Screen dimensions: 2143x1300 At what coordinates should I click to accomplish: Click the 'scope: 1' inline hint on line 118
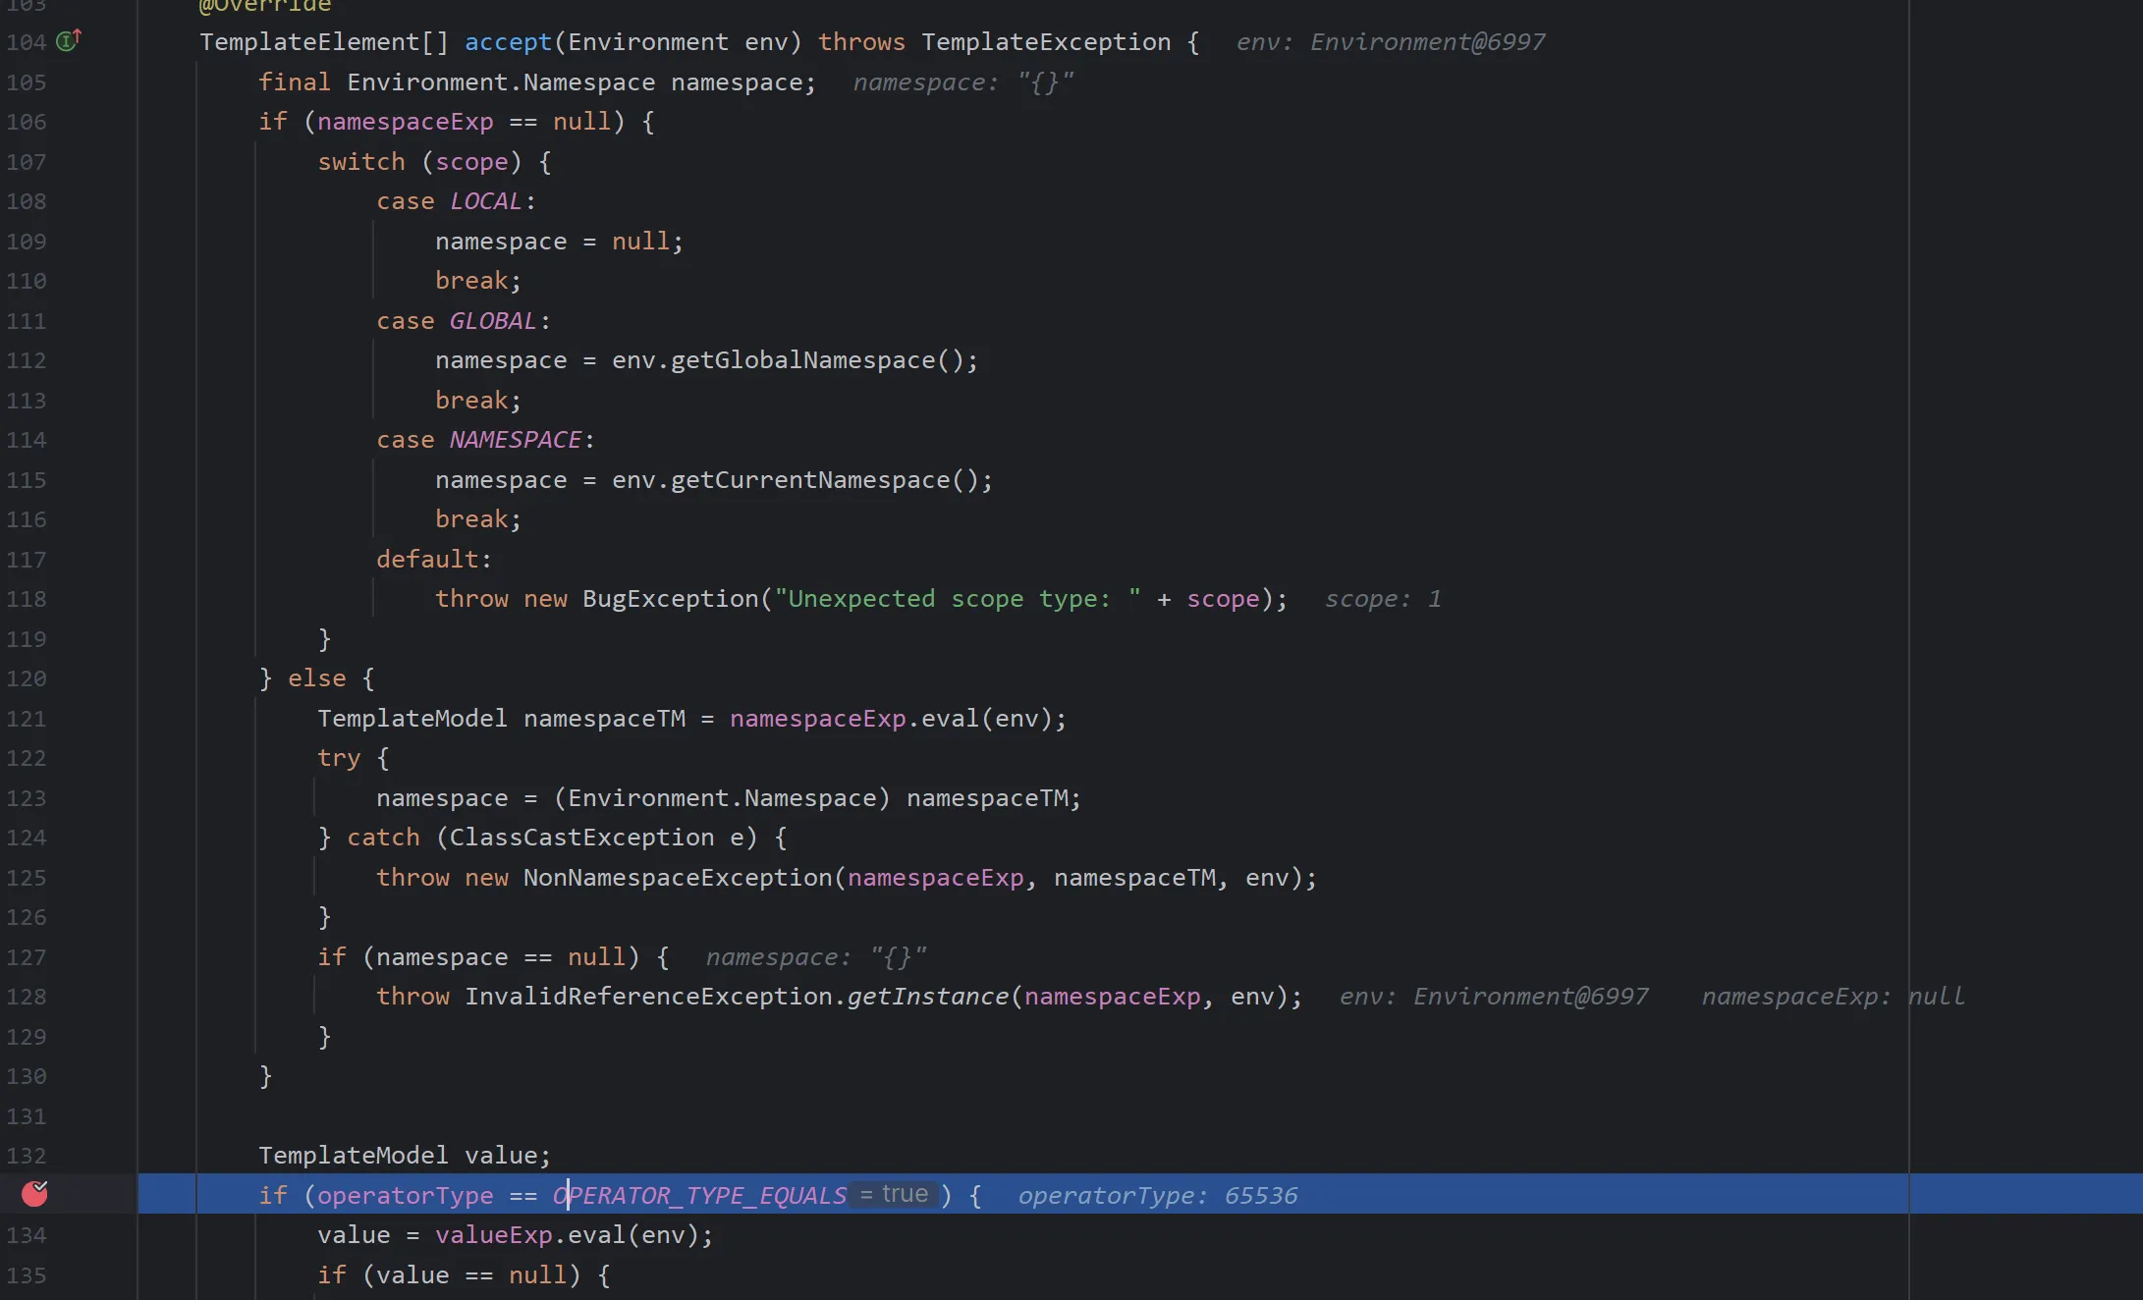1383,599
